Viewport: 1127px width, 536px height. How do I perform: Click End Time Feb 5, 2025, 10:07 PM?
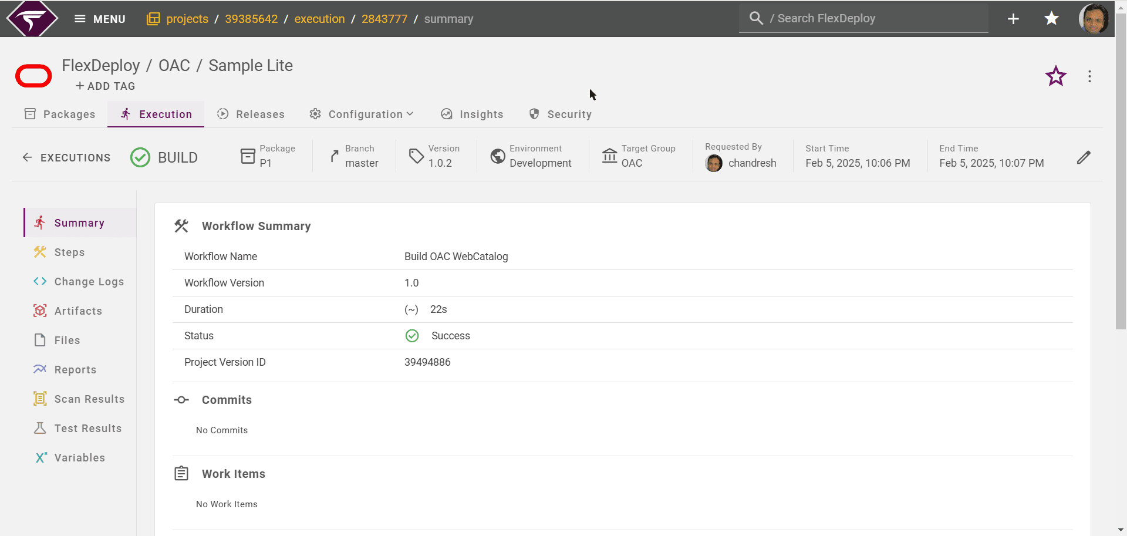991,163
